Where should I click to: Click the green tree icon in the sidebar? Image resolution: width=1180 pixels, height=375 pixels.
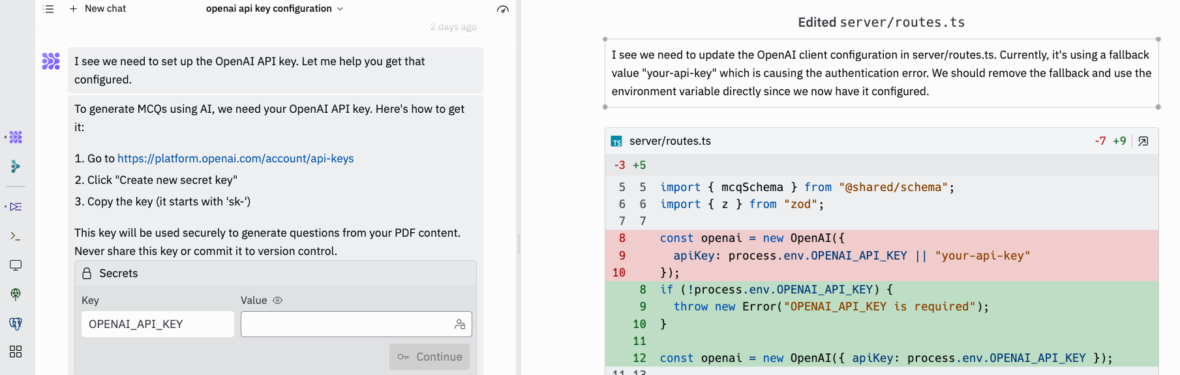[16, 294]
